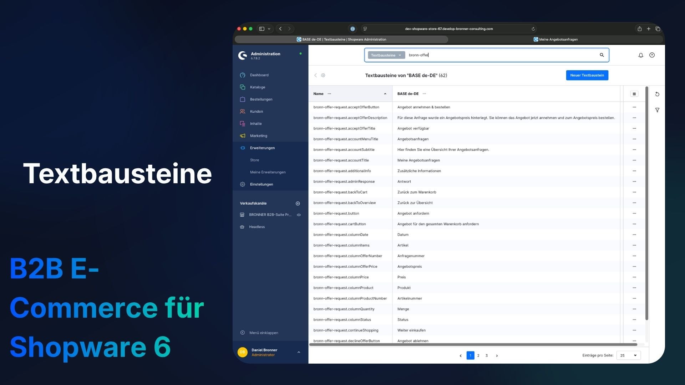Open Name column options menu

point(329,94)
